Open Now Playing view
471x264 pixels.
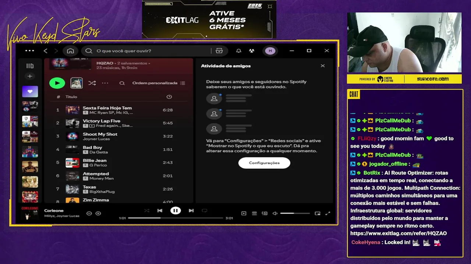(244, 213)
